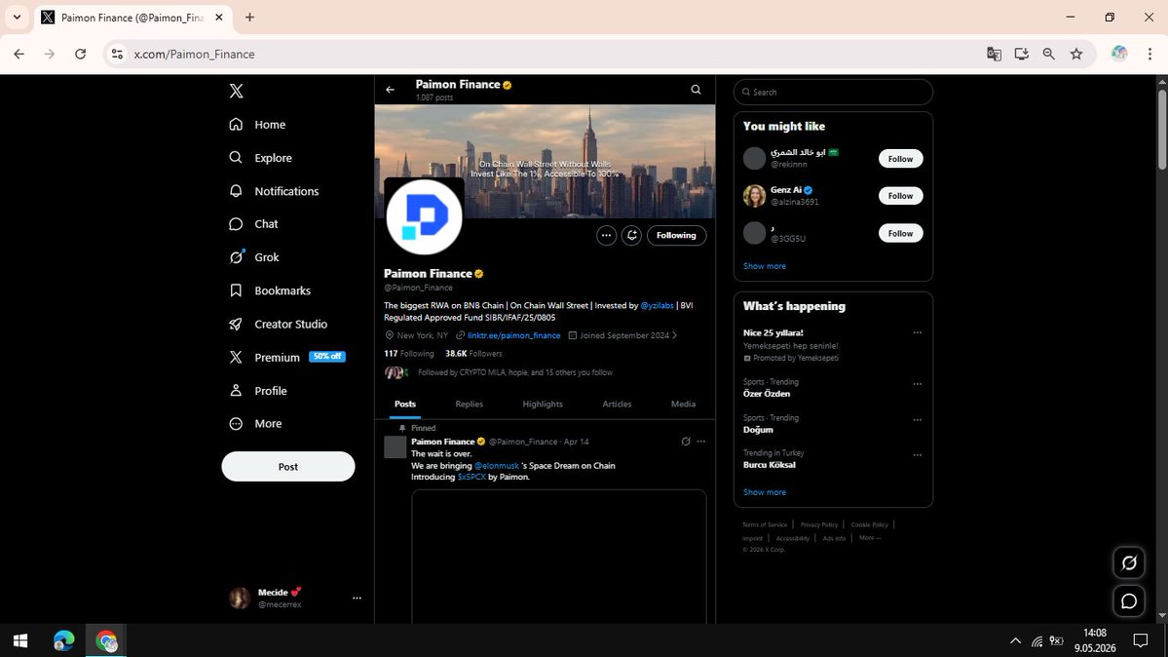Bookmark this page with the star icon
This screenshot has width=1168, height=657.
coord(1076,54)
